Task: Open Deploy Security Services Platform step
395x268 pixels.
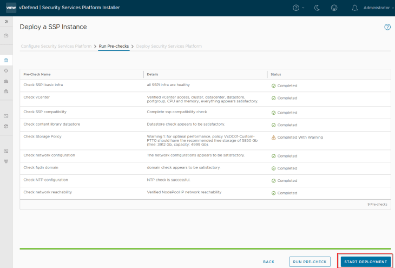Action: click(169, 47)
